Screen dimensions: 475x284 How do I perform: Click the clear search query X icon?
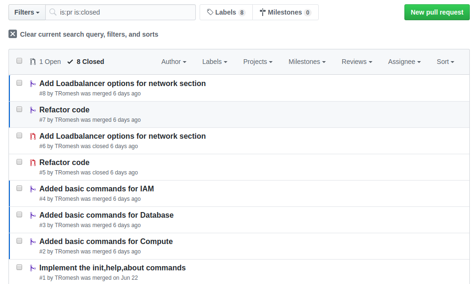pos(13,34)
